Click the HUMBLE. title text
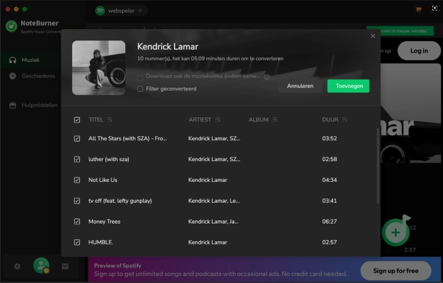The image size is (443, 283). (101, 243)
